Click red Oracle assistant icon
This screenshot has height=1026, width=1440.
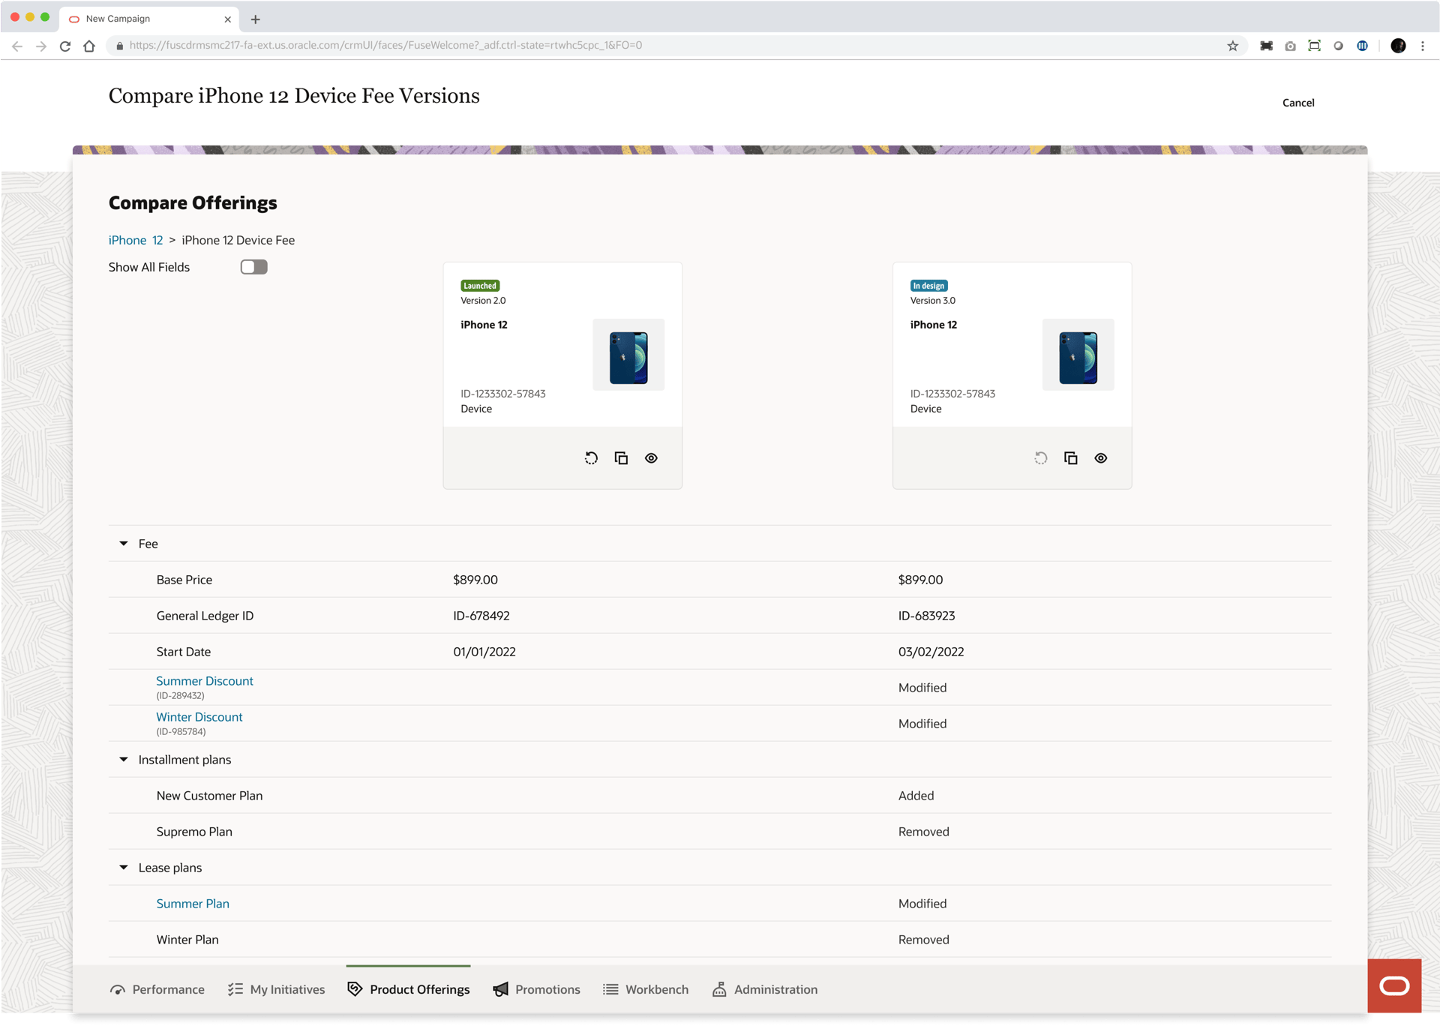tap(1393, 985)
